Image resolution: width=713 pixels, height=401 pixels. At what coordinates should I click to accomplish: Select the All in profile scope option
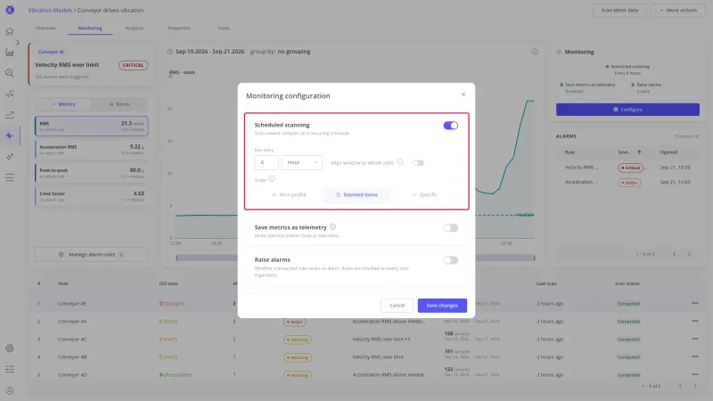point(289,194)
